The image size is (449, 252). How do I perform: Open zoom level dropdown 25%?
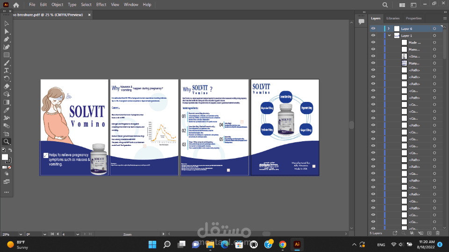tap(21, 234)
